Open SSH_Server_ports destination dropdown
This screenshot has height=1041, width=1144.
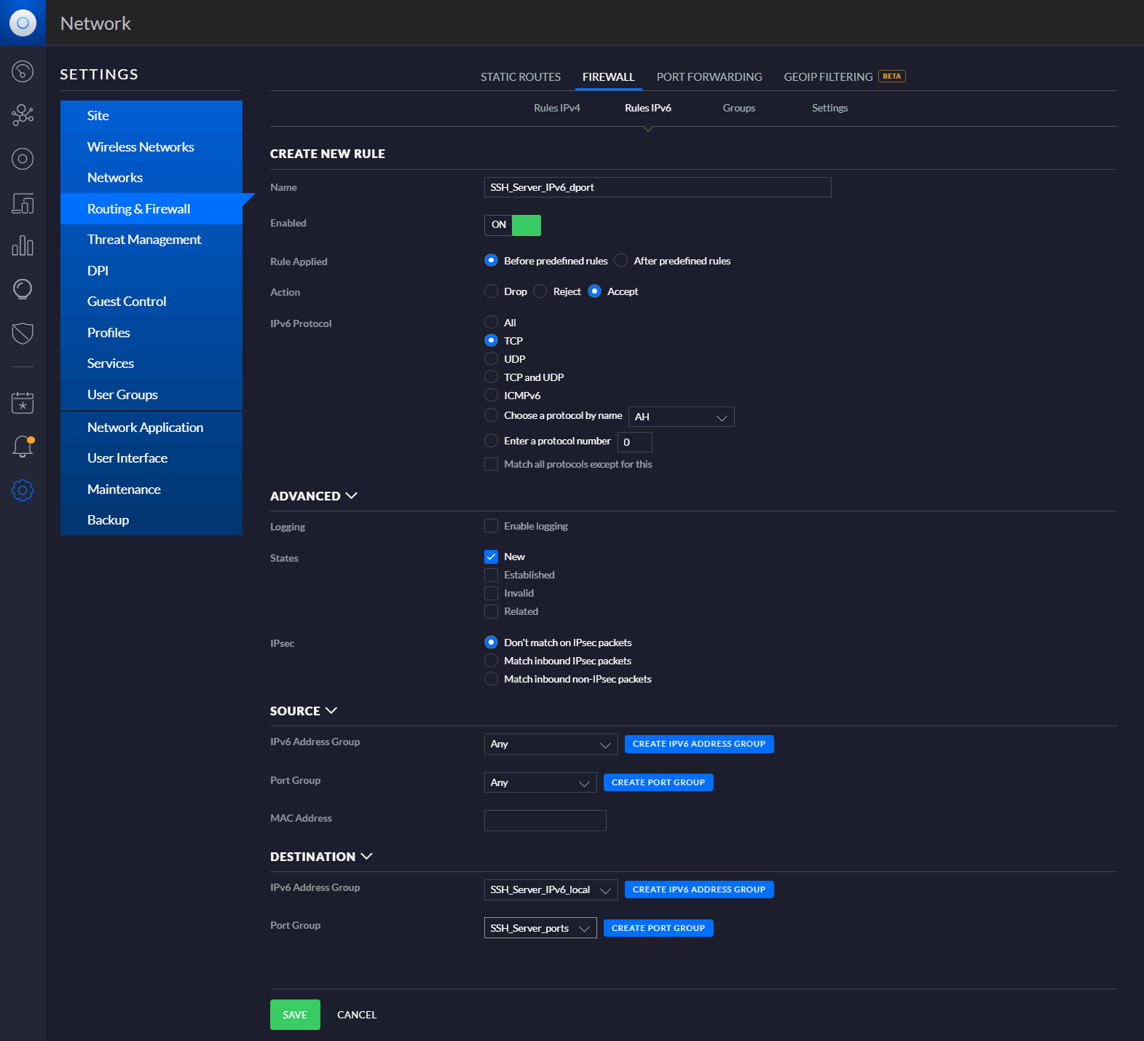click(540, 928)
